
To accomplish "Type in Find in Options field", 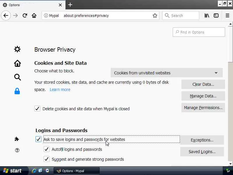I will tap(201, 32).
